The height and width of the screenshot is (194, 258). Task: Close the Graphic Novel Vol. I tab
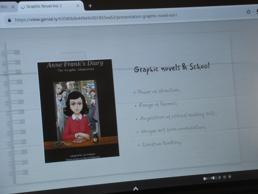tap(78, 6)
